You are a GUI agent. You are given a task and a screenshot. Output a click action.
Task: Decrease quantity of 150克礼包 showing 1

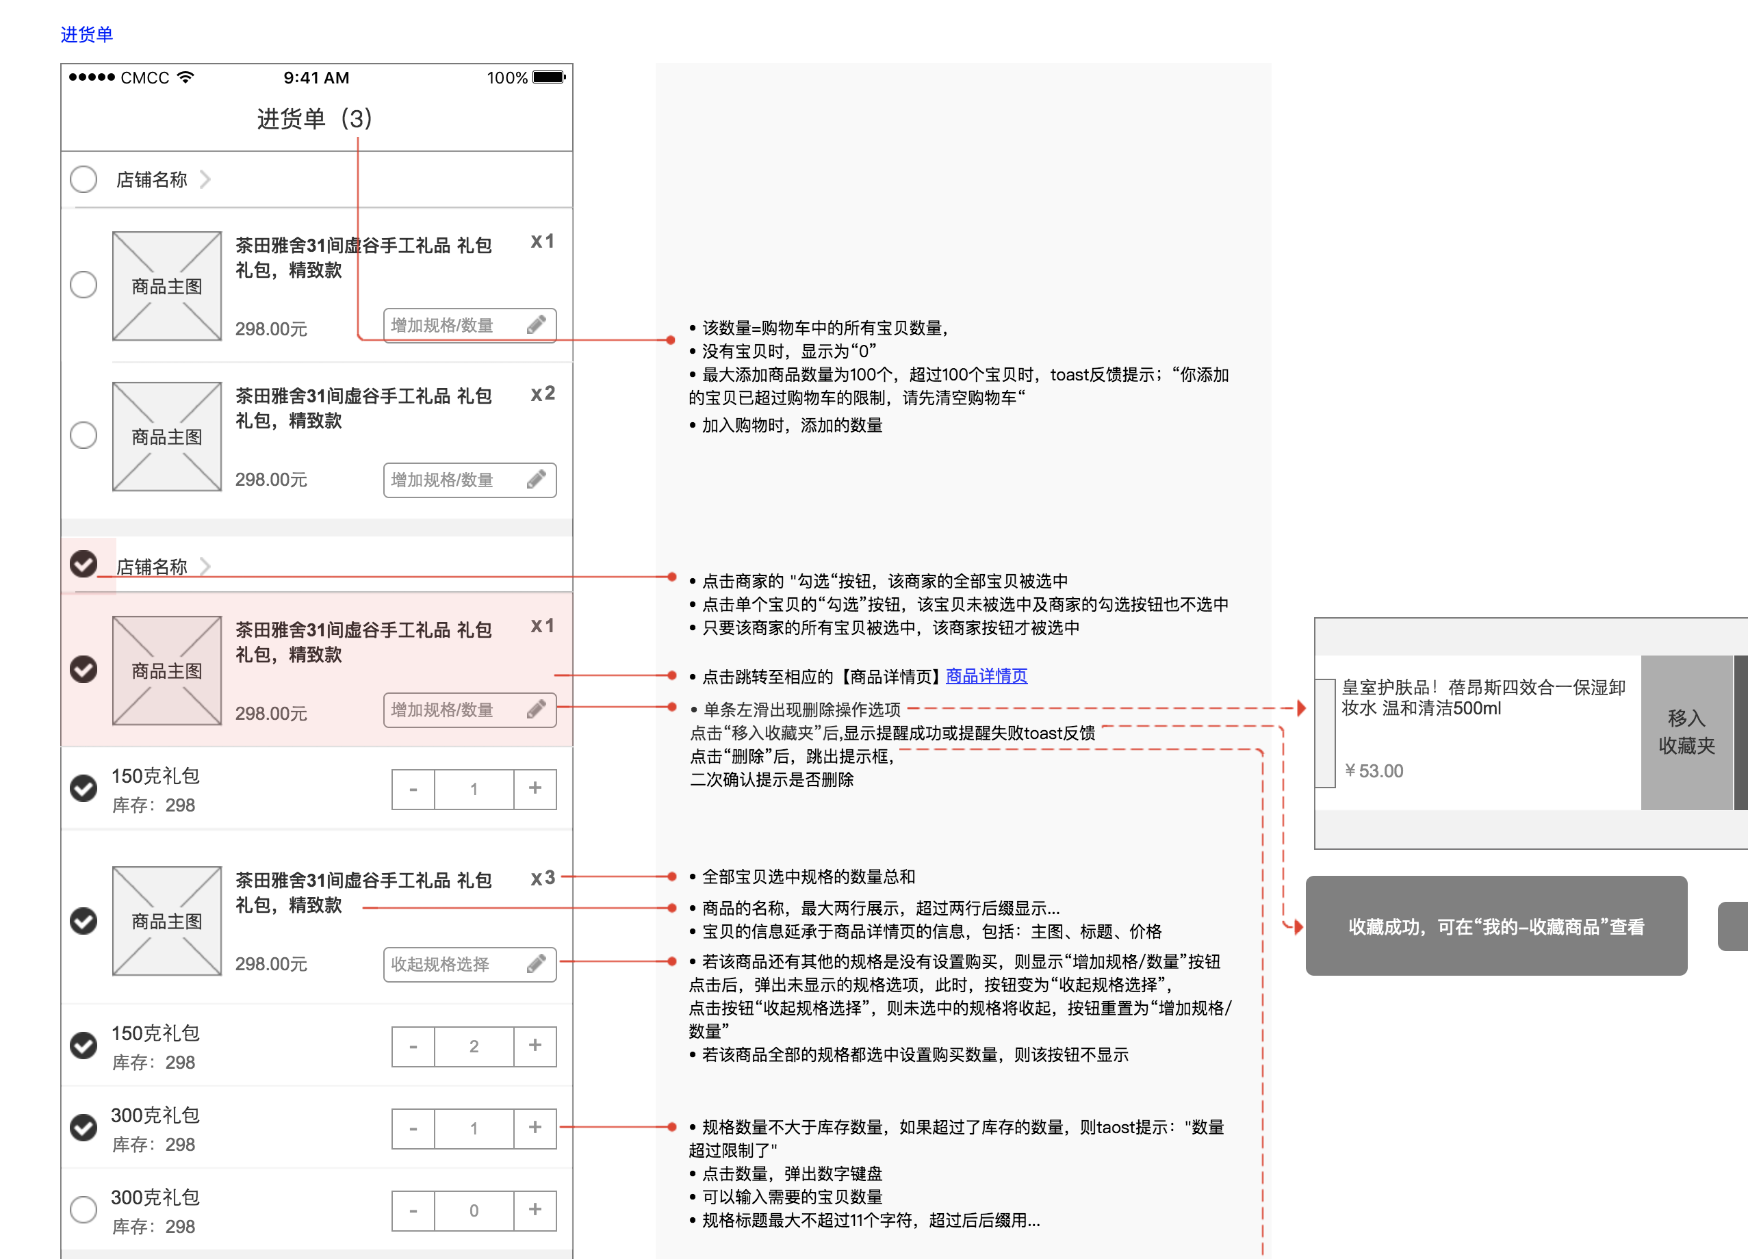(x=413, y=789)
